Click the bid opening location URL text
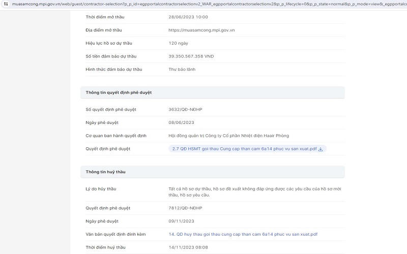The width and height of the screenshot is (407, 254). tap(201, 30)
